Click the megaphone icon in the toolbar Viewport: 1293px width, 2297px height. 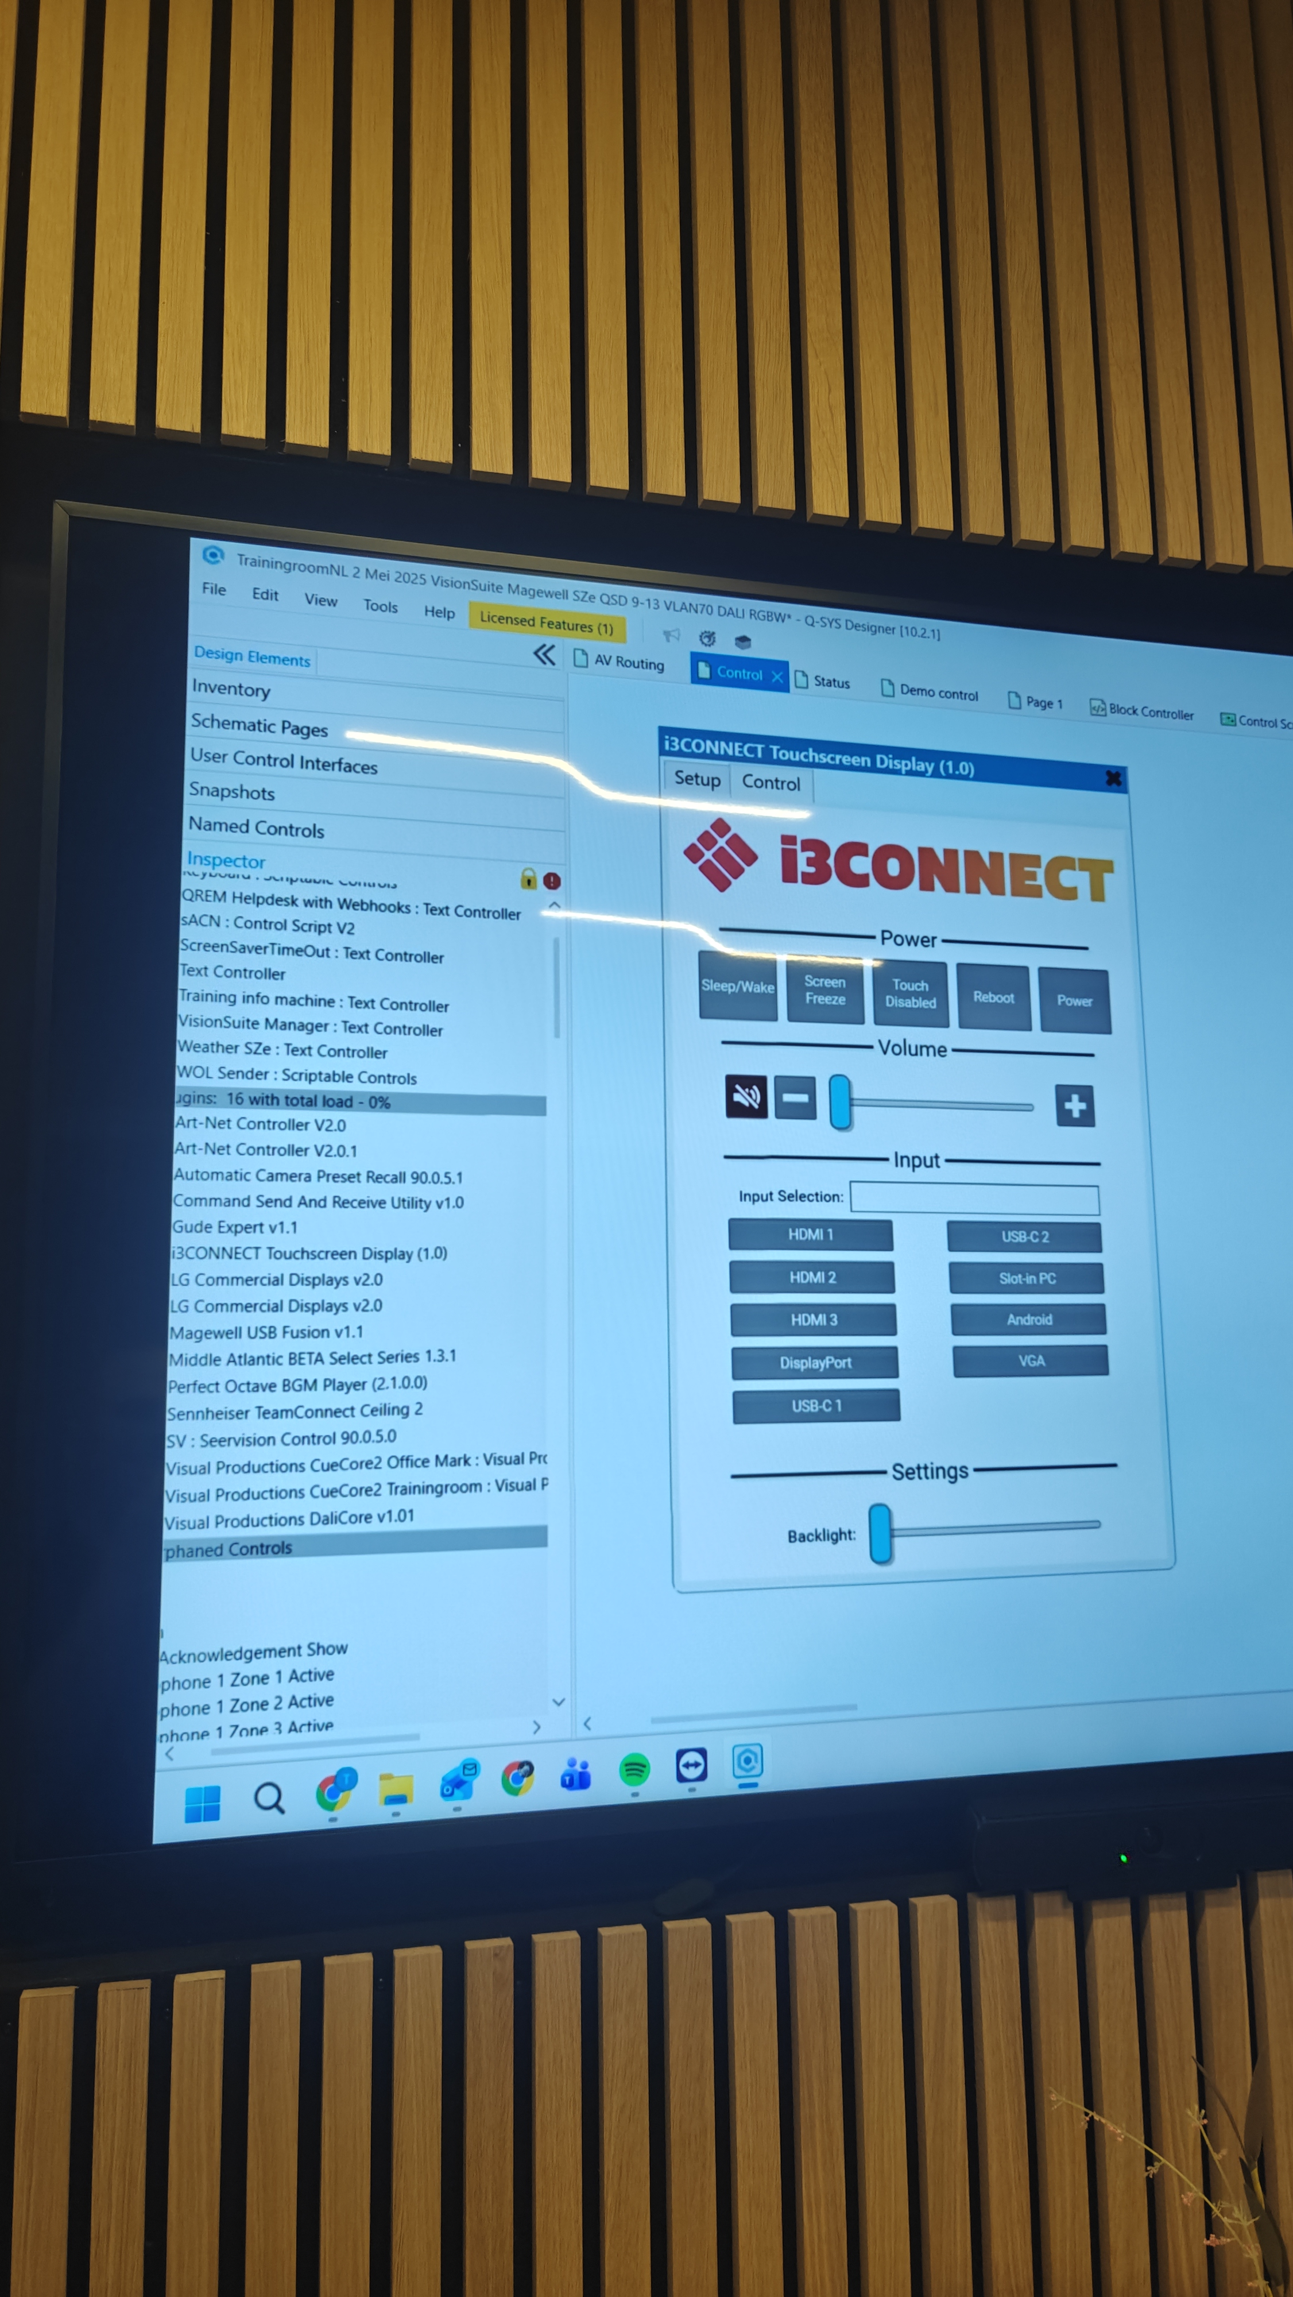(x=671, y=635)
